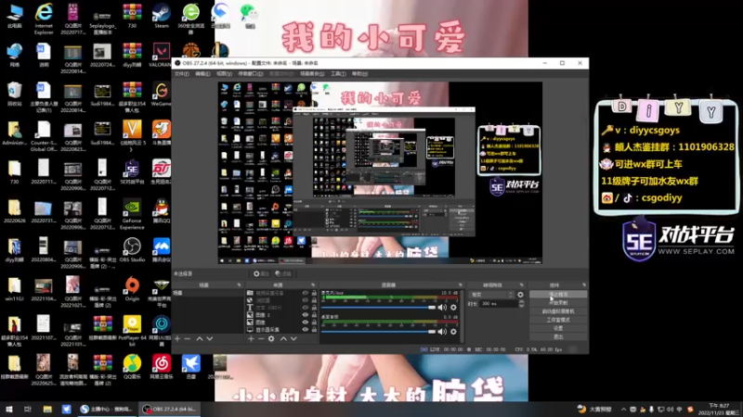
Task: Open VALORANT desktop shortcut
Action: pyautogui.click(x=161, y=56)
